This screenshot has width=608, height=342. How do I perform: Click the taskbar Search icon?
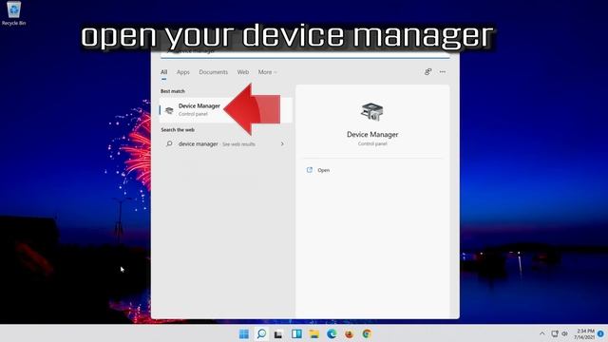(x=262, y=333)
